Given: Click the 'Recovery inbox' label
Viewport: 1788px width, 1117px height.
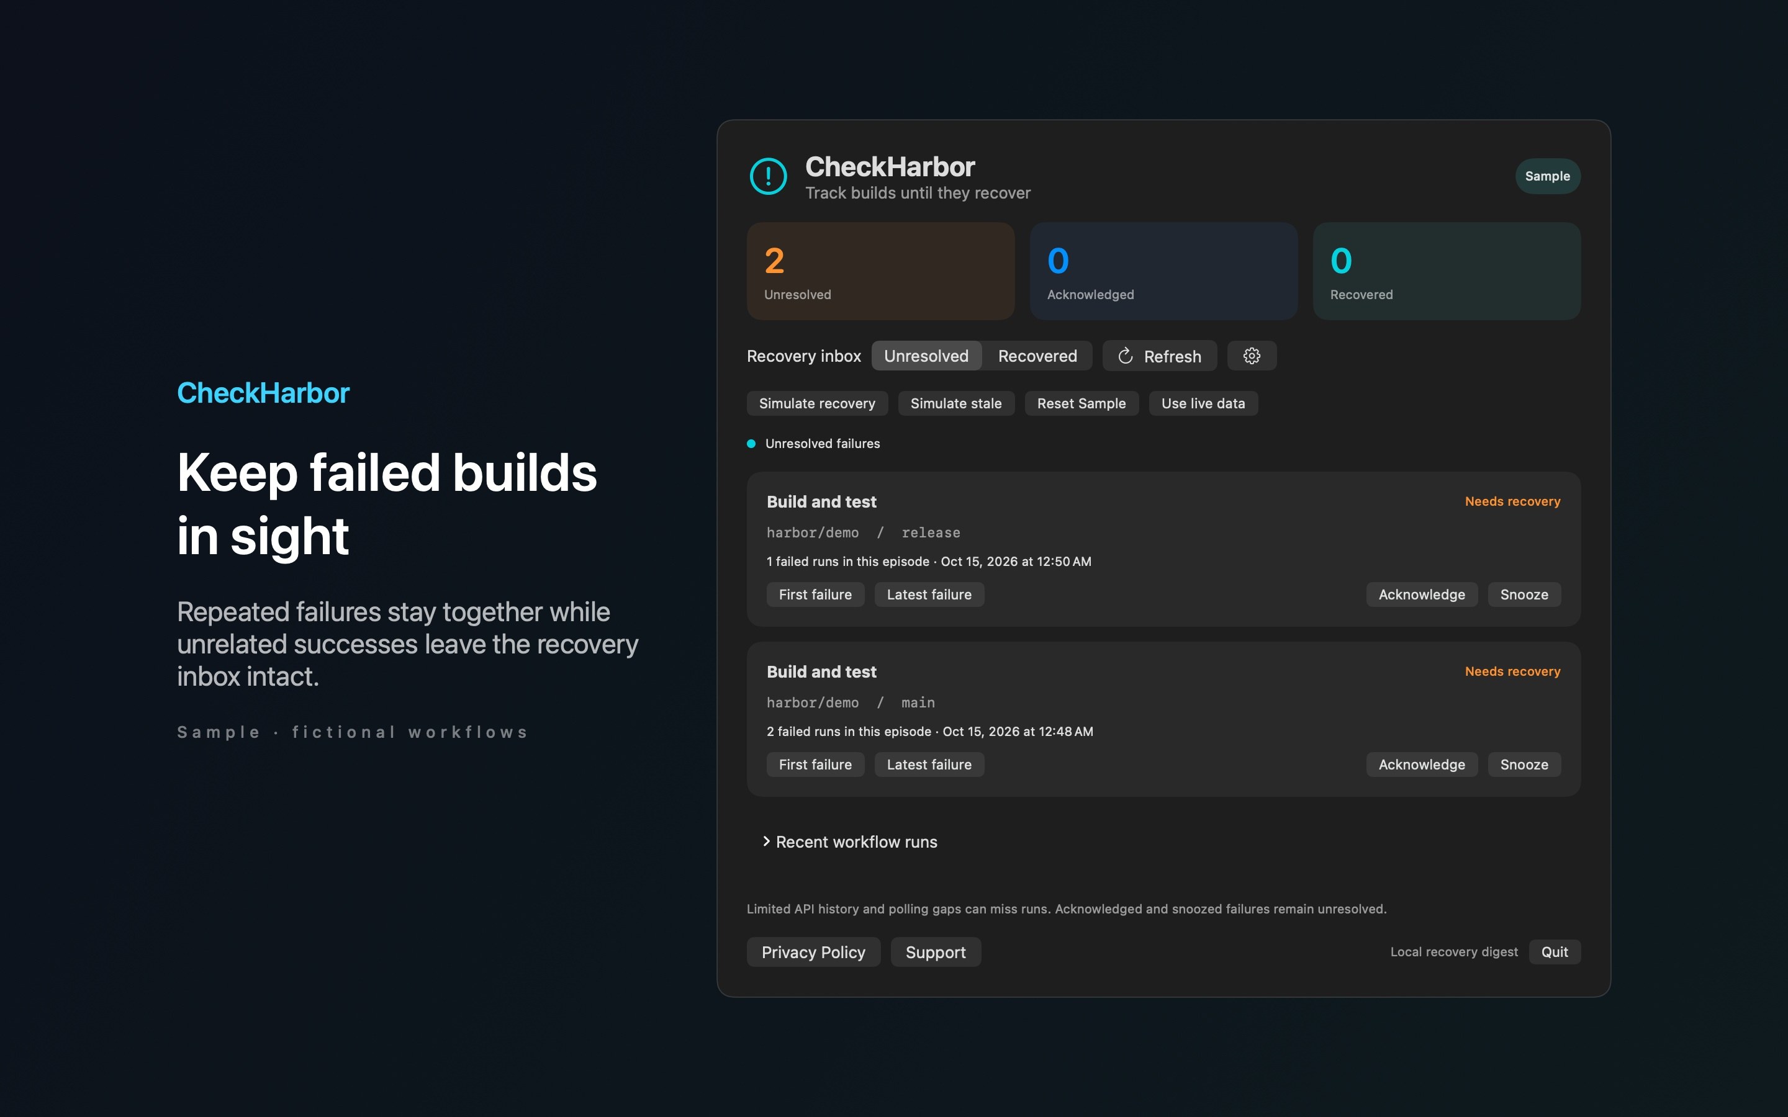Looking at the screenshot, I should coord(803,356).
